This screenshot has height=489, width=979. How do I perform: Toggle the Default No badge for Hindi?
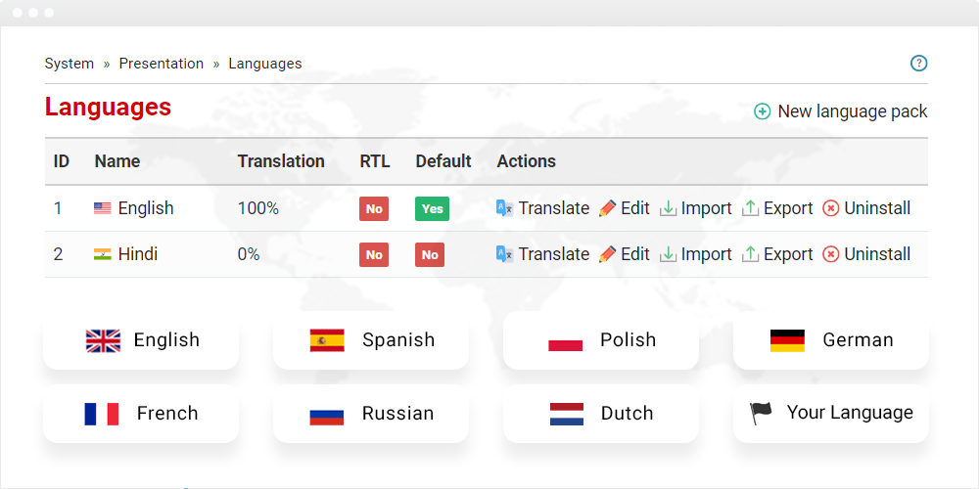[x=430, y=255]
